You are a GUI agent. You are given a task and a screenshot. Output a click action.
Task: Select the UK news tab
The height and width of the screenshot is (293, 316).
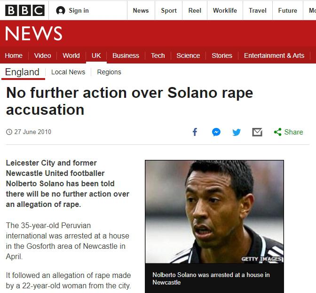pos(96,55)
